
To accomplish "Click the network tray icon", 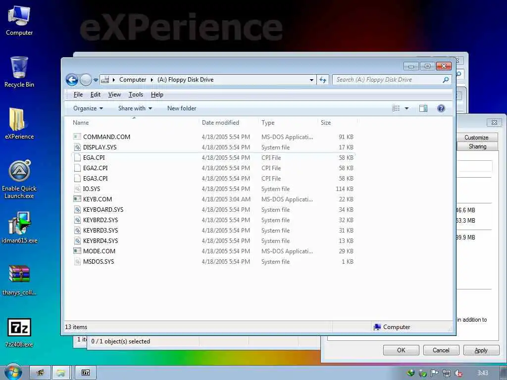I will [447, 373].
